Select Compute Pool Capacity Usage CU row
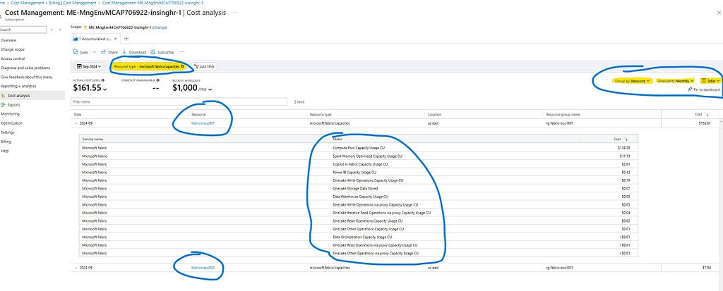 coord(358,148)
